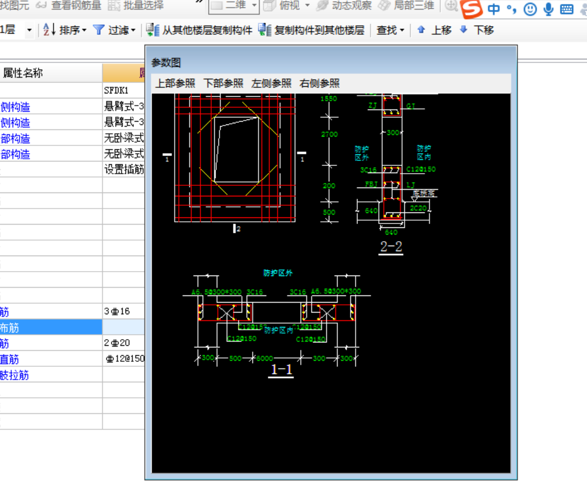Click the 3⌀16 rebar value cell

point(123,311)
